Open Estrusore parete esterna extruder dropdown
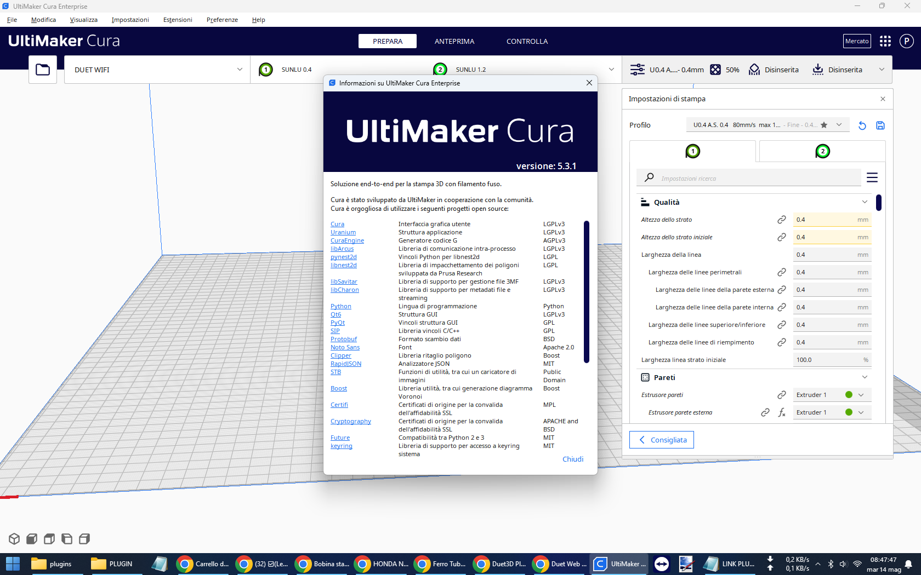Viewport: 921px width, 575px height. (x=832, y=412)
